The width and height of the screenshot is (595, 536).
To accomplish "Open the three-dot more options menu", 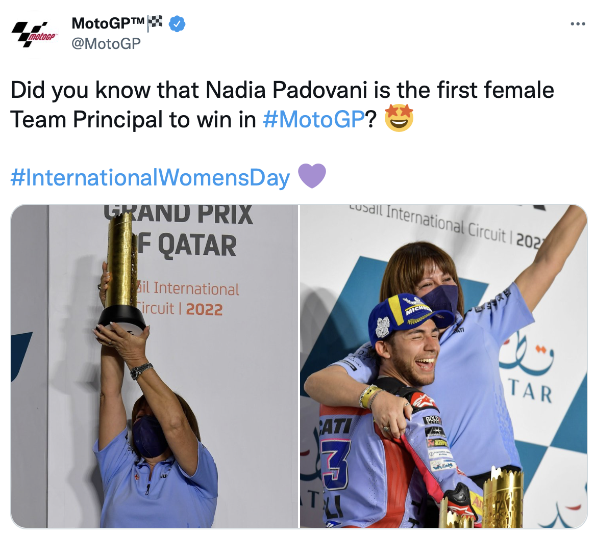I will pyautogui.click(x=577, y=24).
